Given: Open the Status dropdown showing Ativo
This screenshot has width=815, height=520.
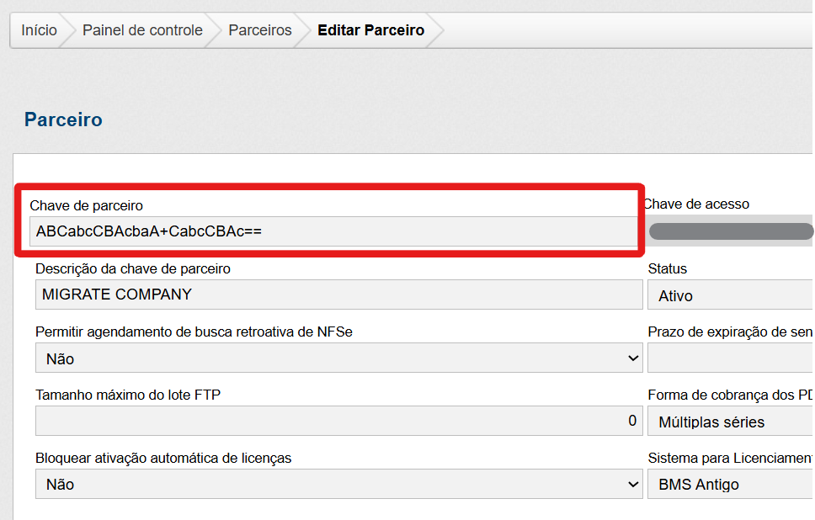Looking at the screenshot, I should point(729,296).
